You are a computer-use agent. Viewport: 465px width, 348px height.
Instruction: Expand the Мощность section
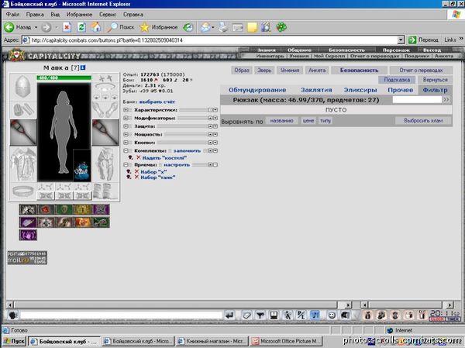(x=126, y=134)
